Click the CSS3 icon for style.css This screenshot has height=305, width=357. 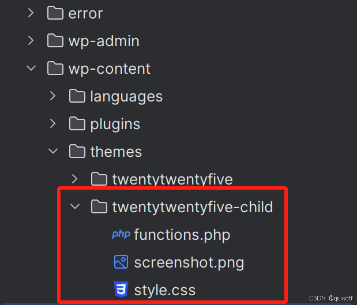pos(121,289)
